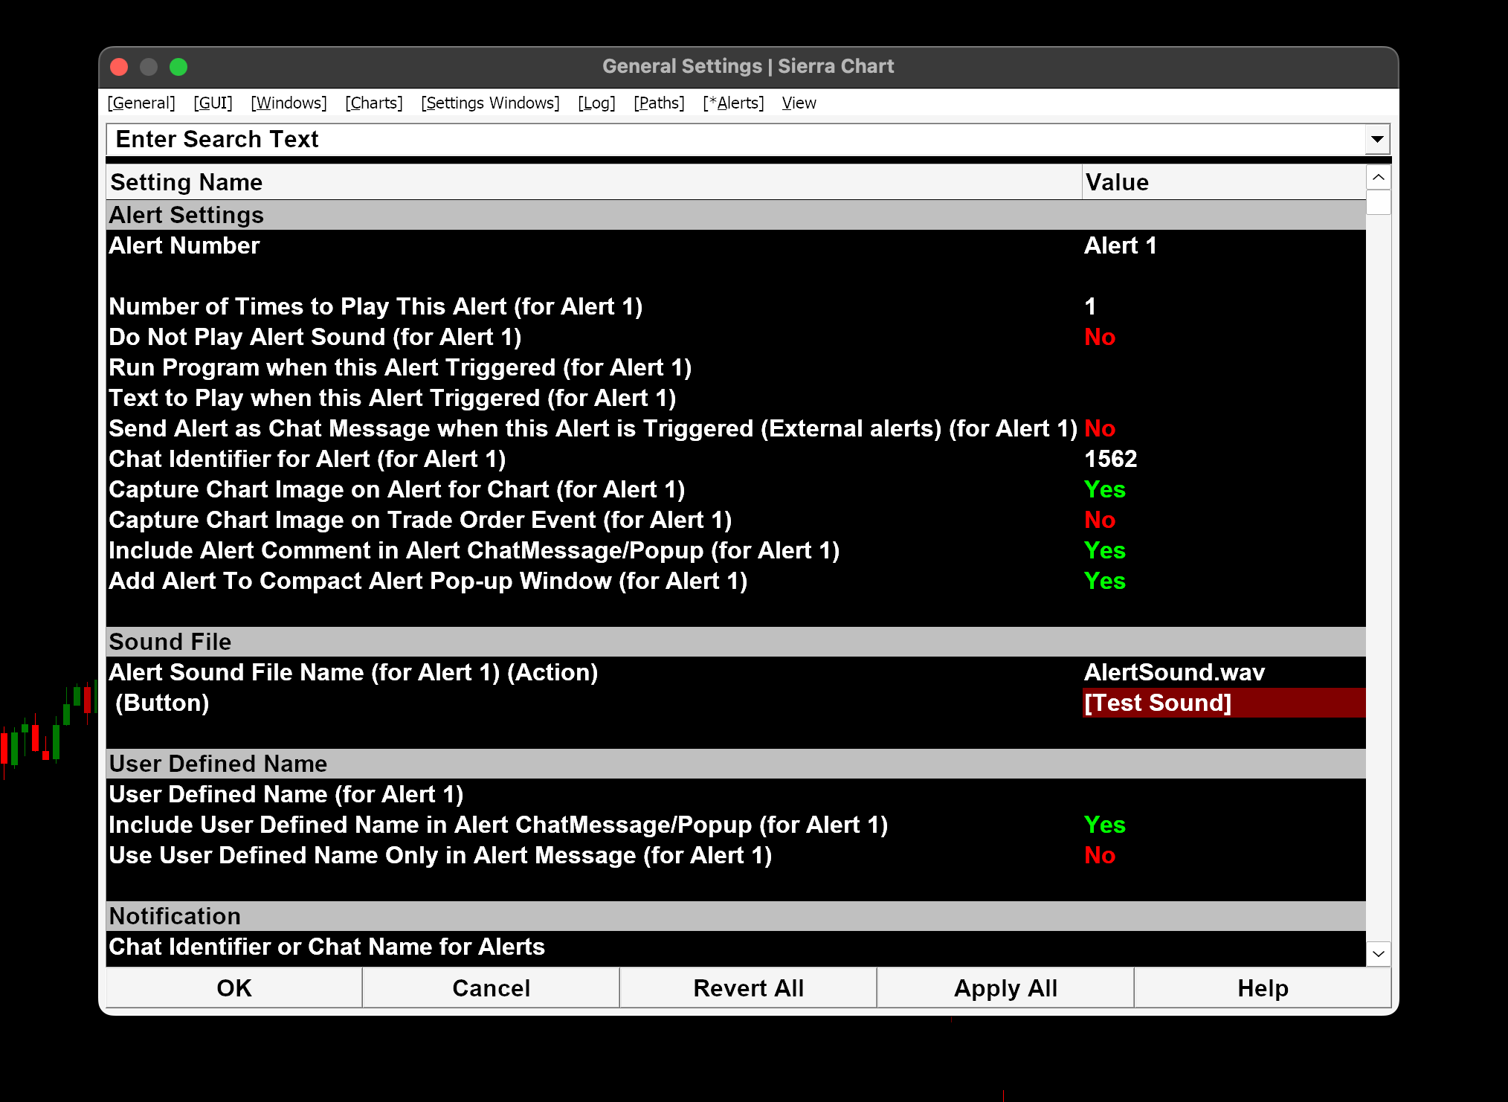Click the vertical scrollbar thumb
Viewport: 1508px width, 1102px height.
coord(1378,202)
